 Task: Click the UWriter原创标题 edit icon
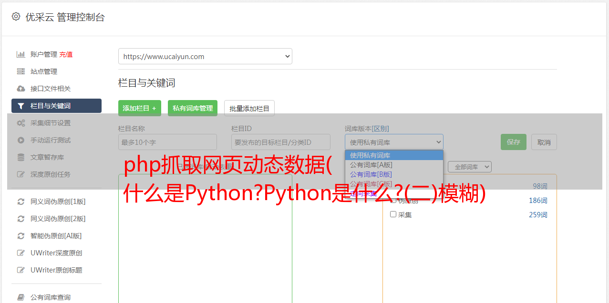pyautogui.click(x=21, y=270)
